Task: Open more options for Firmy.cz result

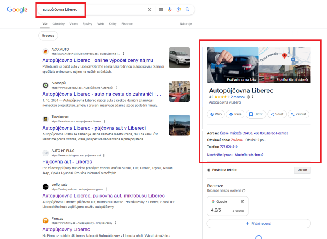Action: tap(116, 223)
